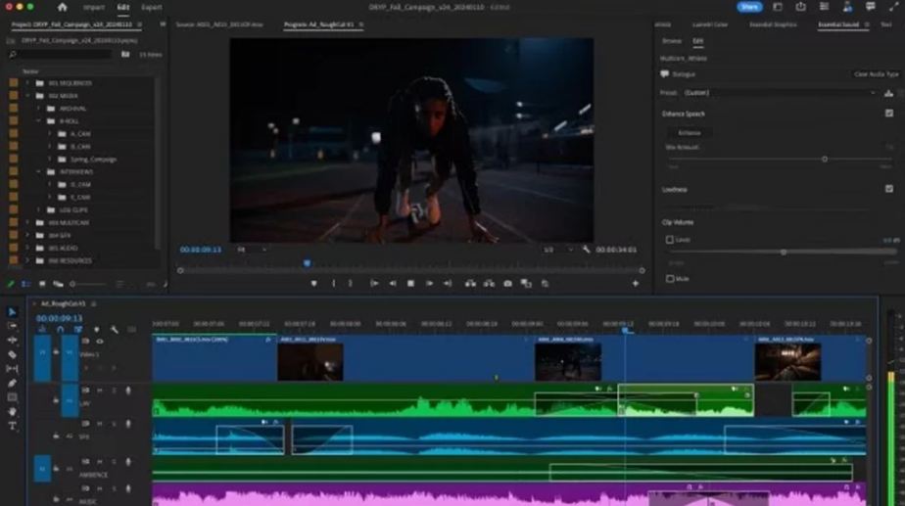Select the Track Select Forward tool
Image resolution: width=905 pixels, height=506 pixels.
point(12,326)
